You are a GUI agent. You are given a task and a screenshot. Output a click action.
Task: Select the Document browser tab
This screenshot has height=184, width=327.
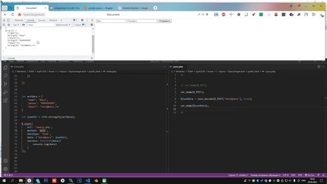tap(32, 8)
